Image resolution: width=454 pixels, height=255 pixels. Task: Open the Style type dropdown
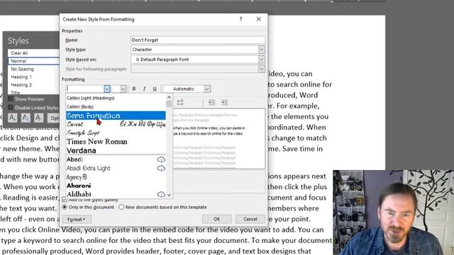point(261,50)
